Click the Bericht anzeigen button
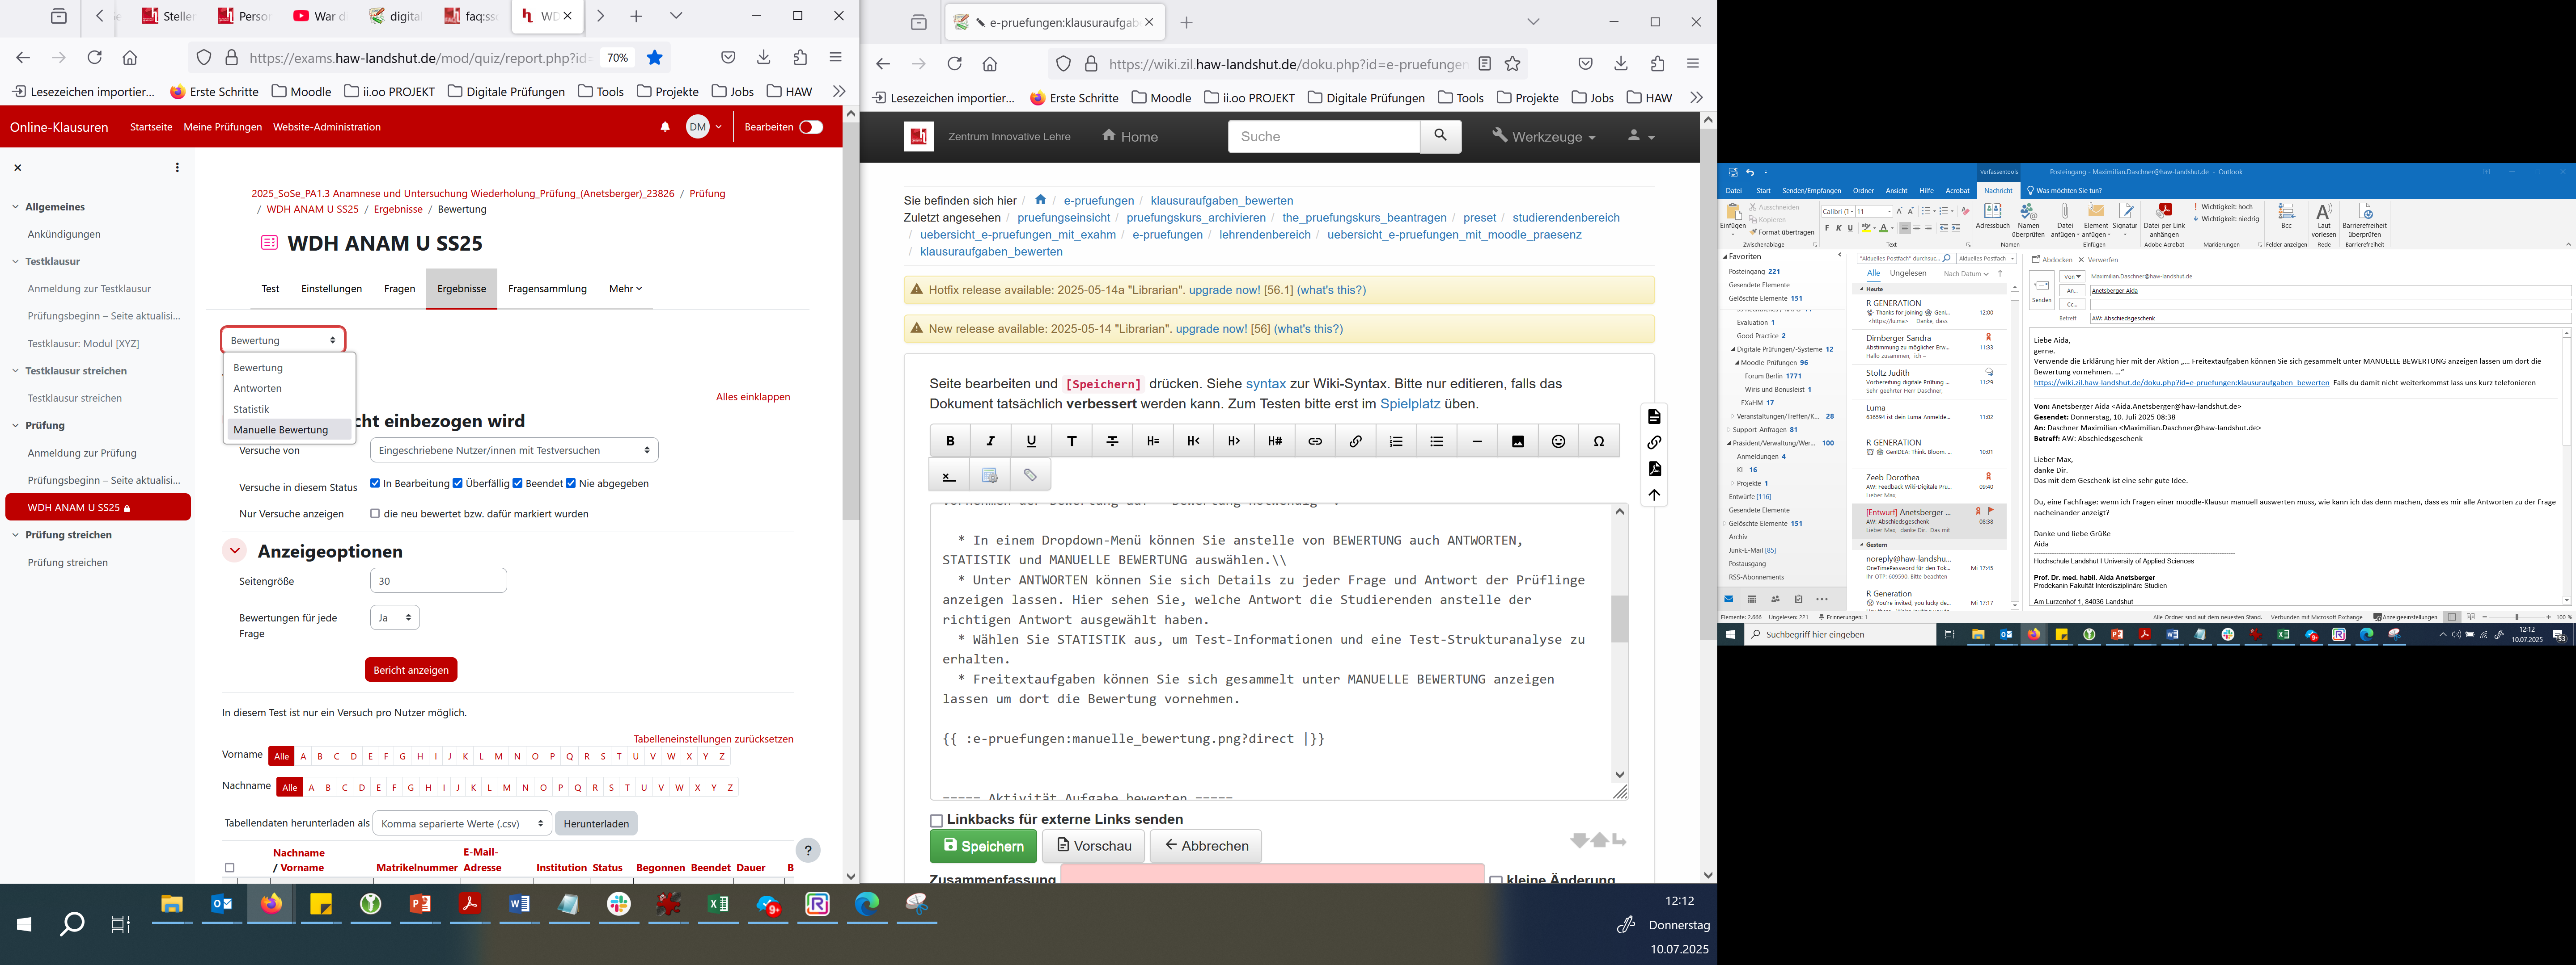The width and height of the screenshot is (2576, 965). click(x=411, y=669)
